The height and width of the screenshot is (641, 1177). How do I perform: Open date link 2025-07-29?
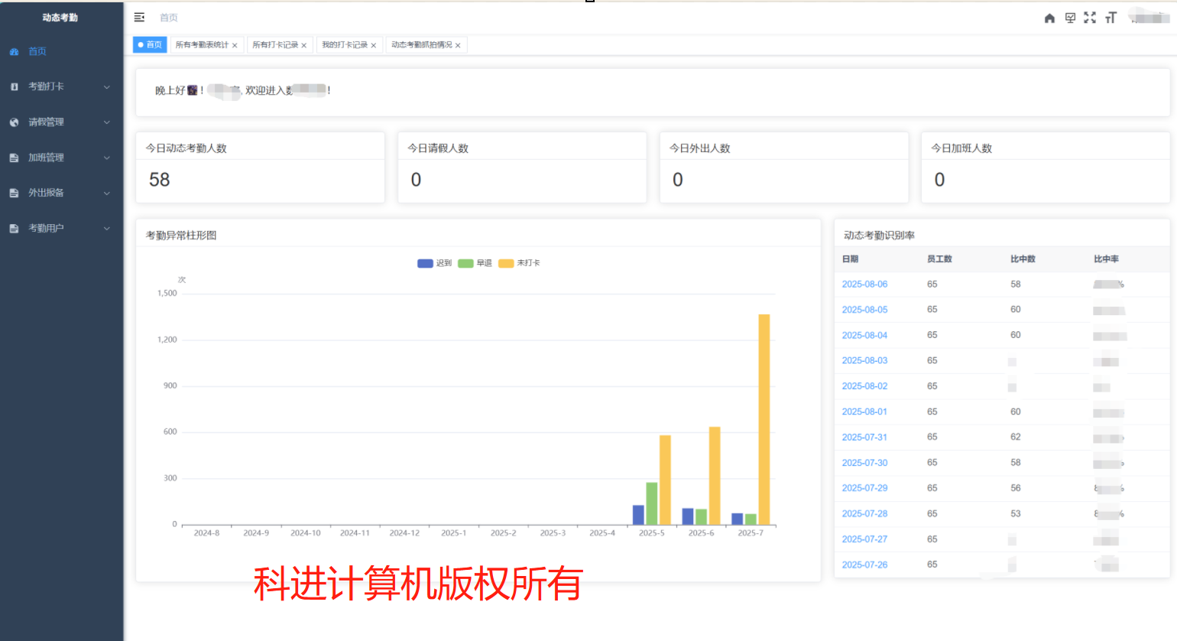[864, 488]
